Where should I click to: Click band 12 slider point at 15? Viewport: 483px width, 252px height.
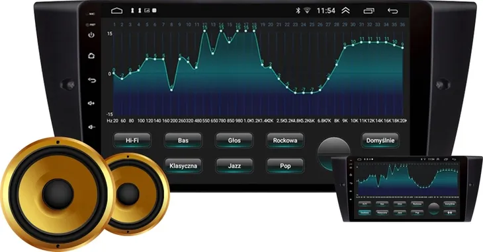[205, 31]
